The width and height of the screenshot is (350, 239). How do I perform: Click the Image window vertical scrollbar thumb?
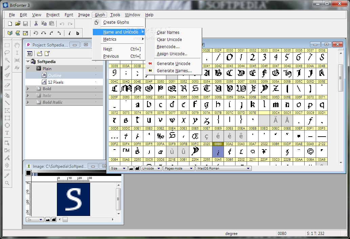118,199
